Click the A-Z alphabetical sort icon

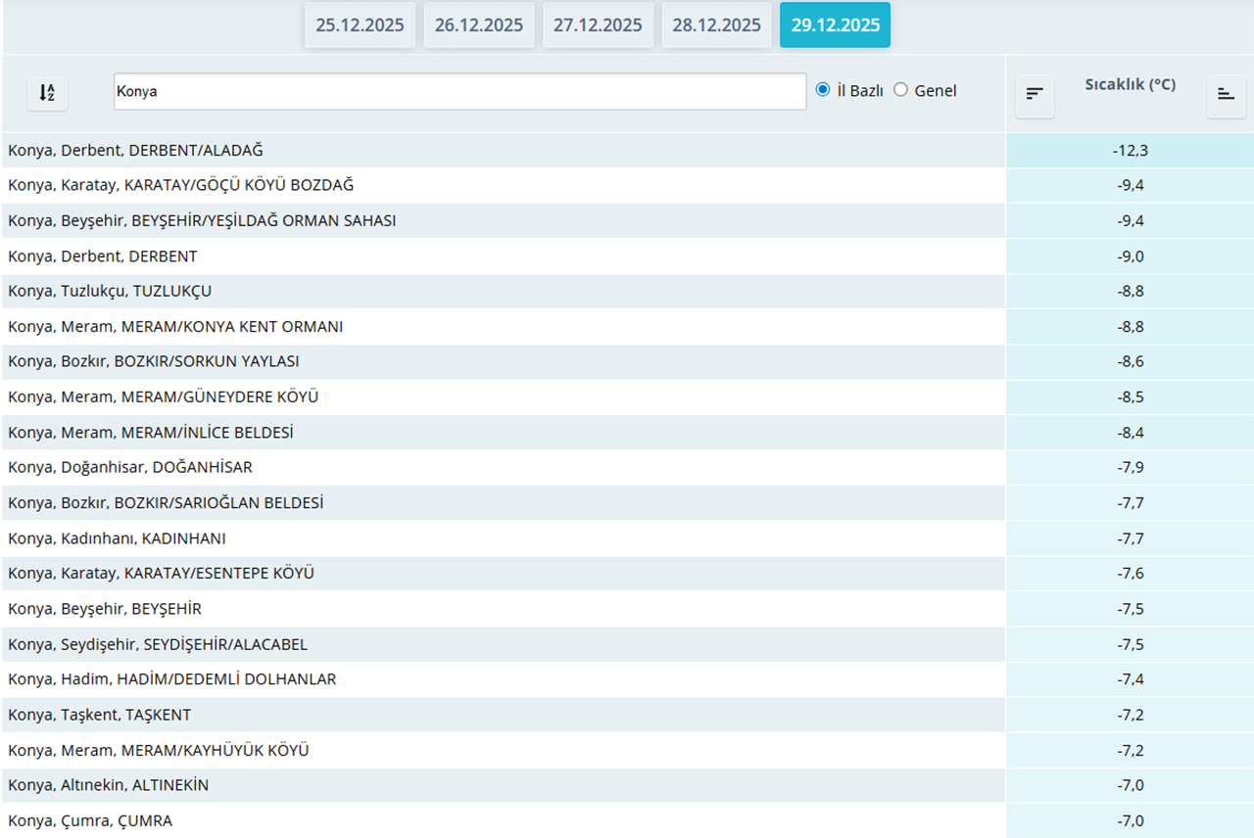click(47, 92)
